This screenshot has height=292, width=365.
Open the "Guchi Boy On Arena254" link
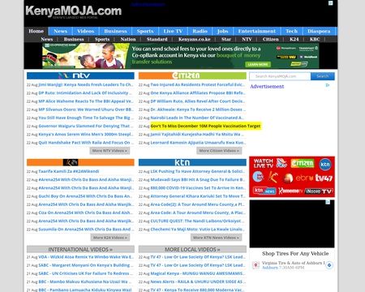[86, 196]
